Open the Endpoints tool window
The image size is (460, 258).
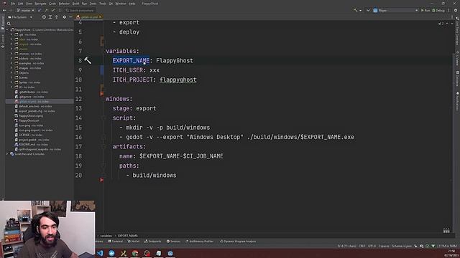coord(152,242)
